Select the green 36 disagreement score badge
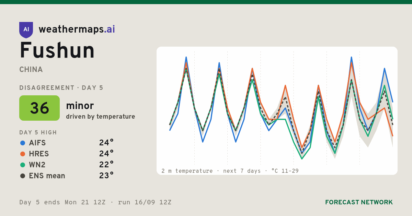412x216 pixels. click(x=39, y=108)
